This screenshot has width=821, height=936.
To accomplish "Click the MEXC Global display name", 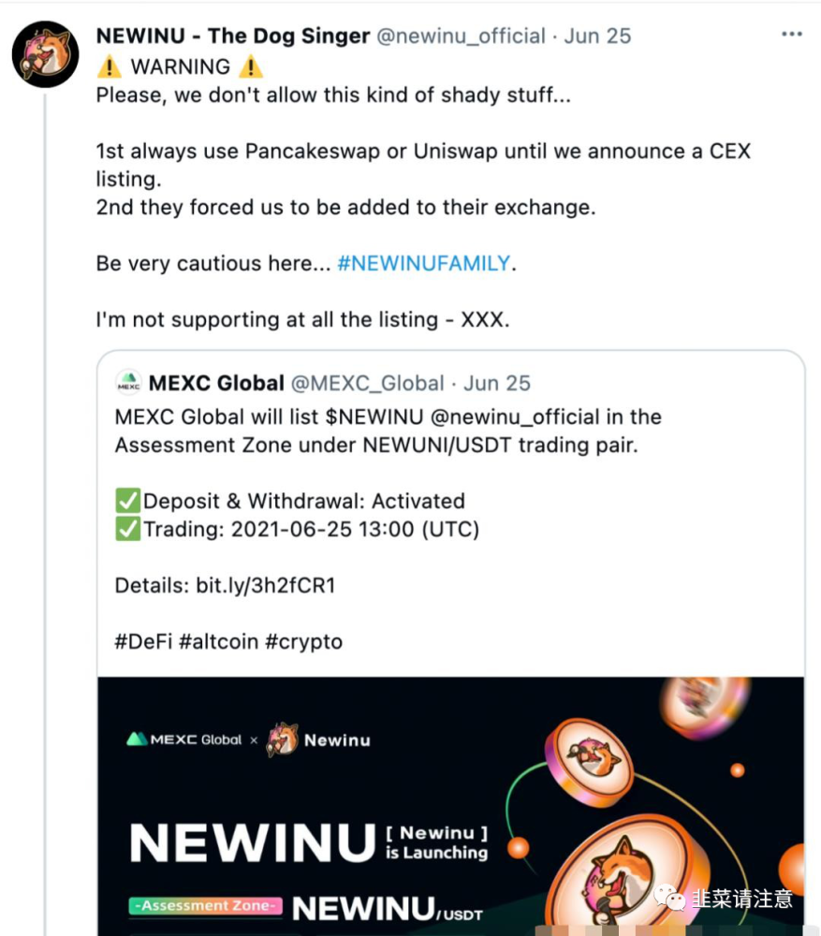I will point(216,383).
